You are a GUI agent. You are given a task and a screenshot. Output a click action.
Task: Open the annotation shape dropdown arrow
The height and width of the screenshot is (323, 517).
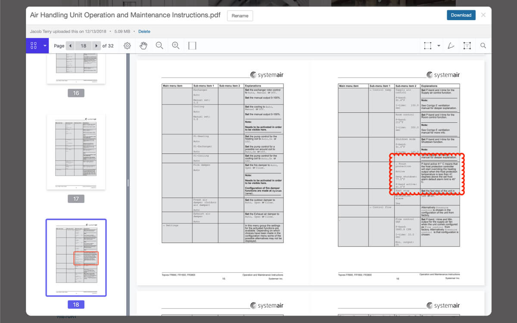tap(439, 46)
